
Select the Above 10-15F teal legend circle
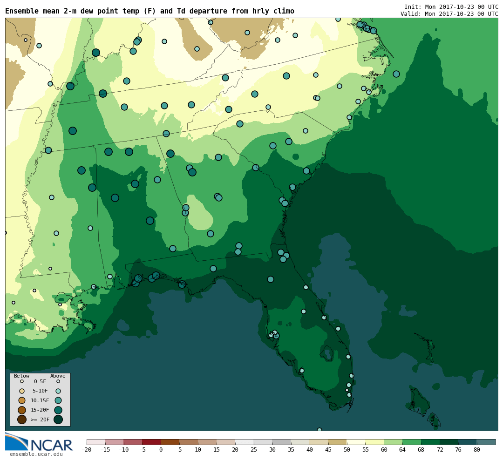[x=58, y=400]
